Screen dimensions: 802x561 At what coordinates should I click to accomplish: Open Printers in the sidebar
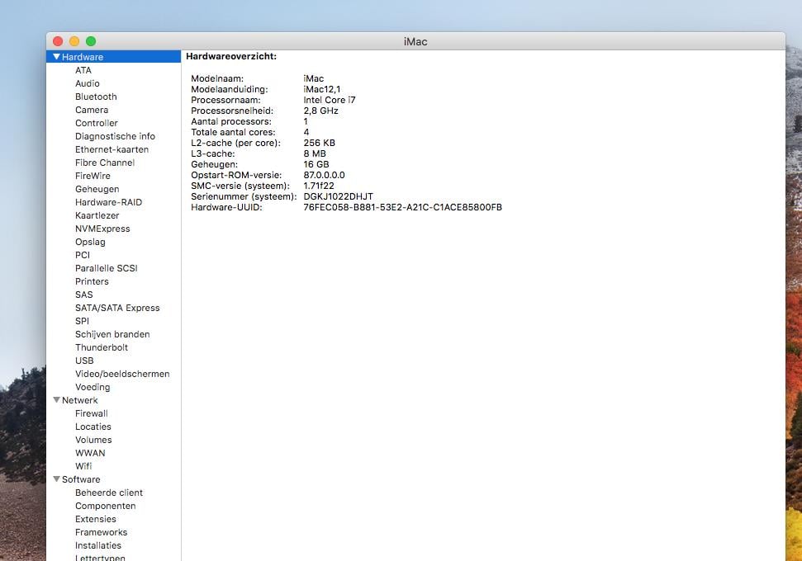point(92,281)
